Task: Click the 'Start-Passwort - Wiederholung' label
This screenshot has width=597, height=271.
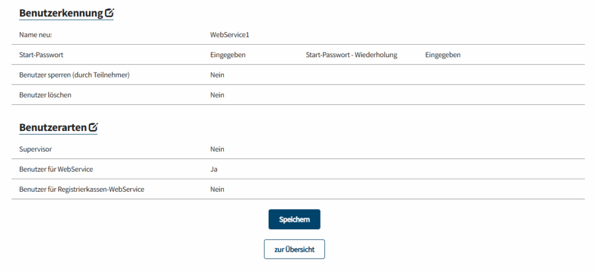Action: (351, 55)
